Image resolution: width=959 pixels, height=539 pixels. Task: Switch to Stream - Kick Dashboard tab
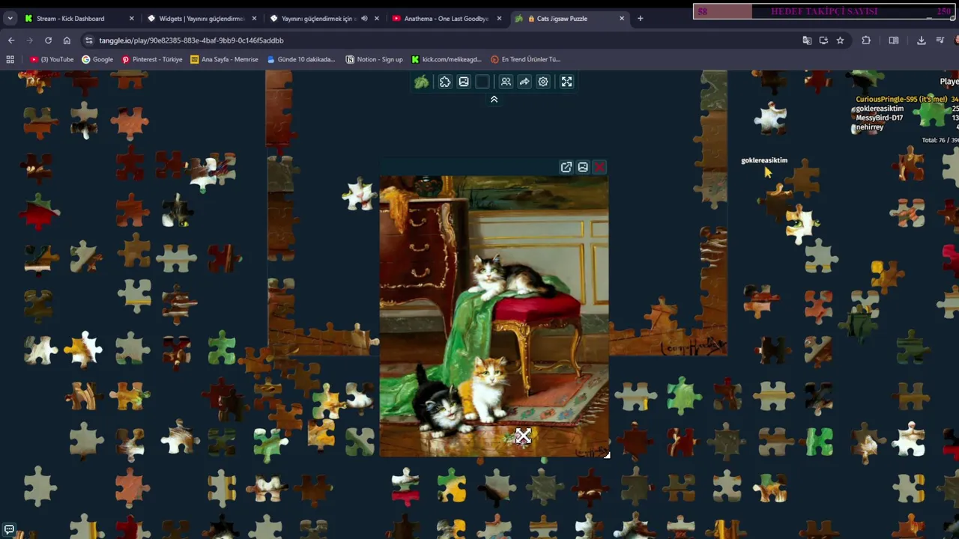[x=79, y=18]
